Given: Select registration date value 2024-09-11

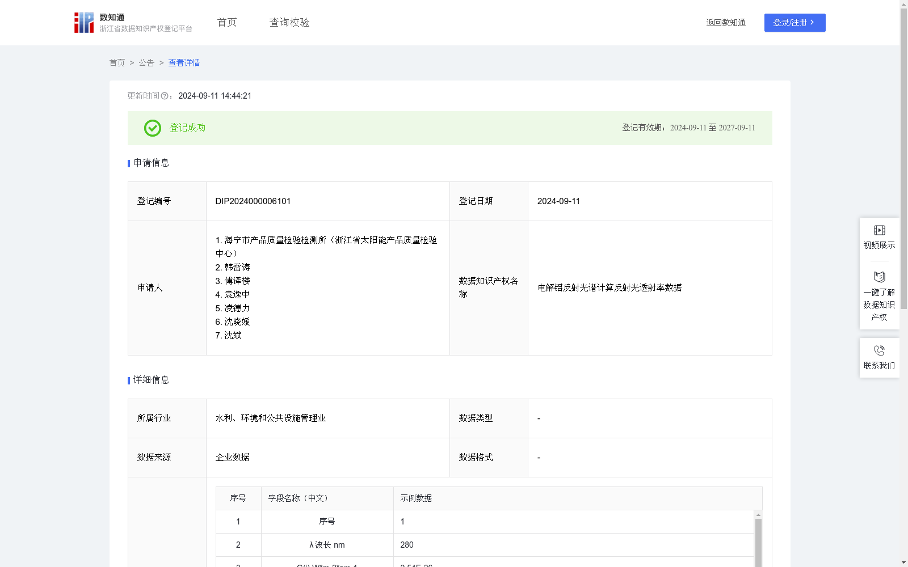Looking at the screenshot, I should click(x=558, y=201).
